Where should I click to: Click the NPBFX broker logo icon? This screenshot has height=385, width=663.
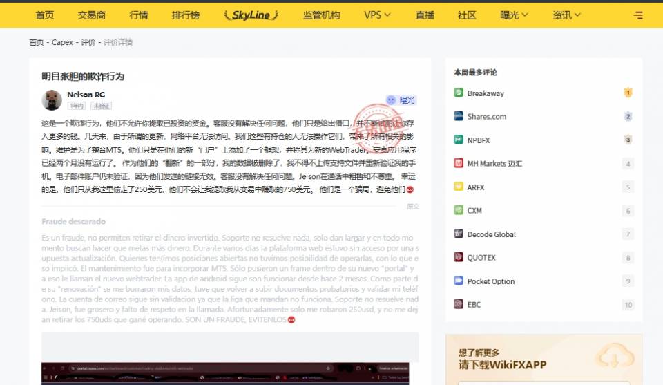click(x=459, y=140)
